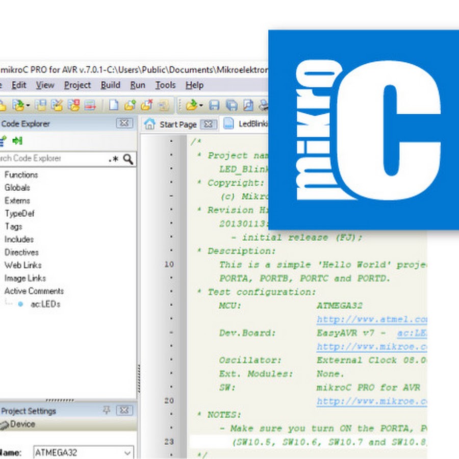Select TypeDef in Code Explorer

(19, 213)
